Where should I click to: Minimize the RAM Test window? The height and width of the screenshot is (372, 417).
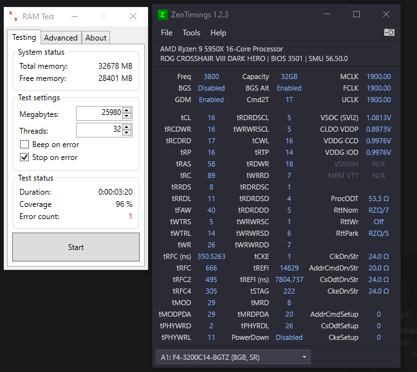[75, 17]
